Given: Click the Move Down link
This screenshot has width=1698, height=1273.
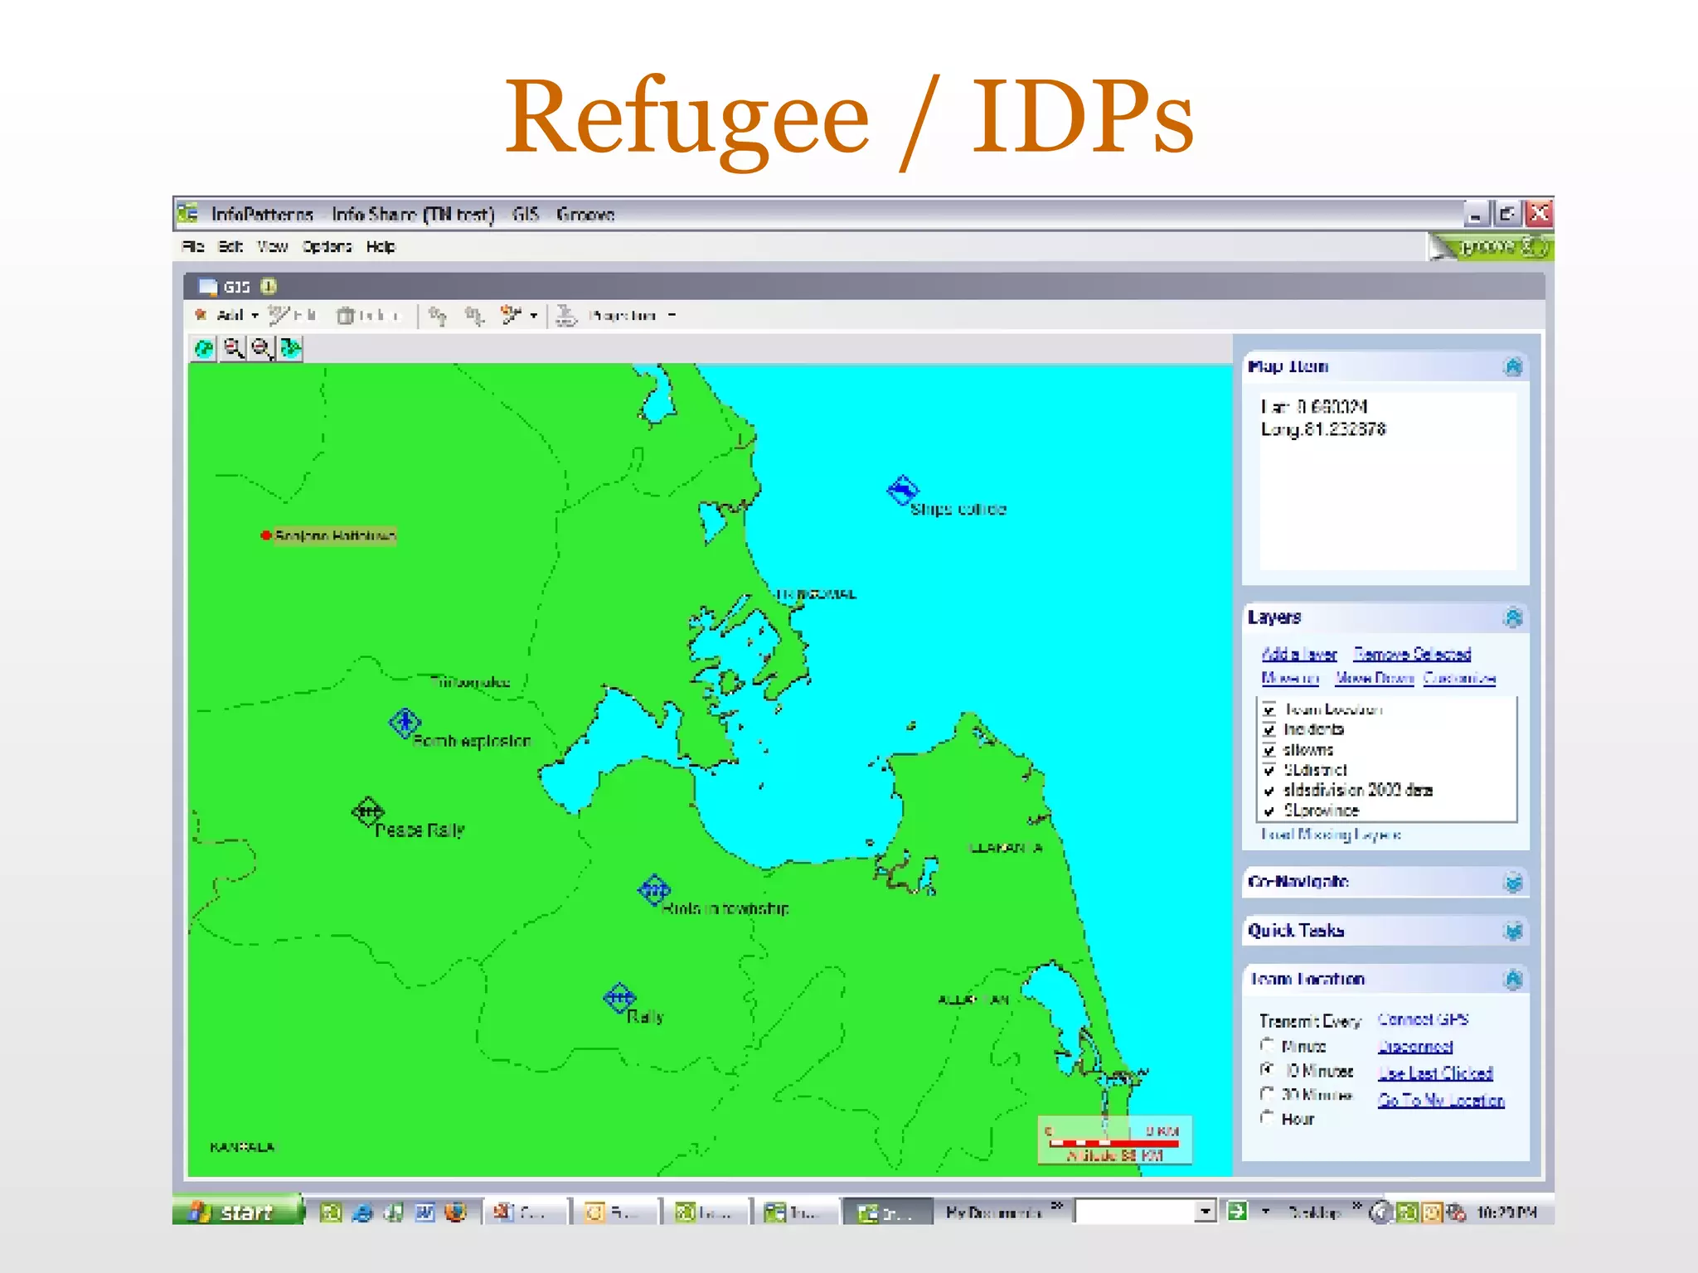Looking at the screenshot, I should click(1375, 679).
